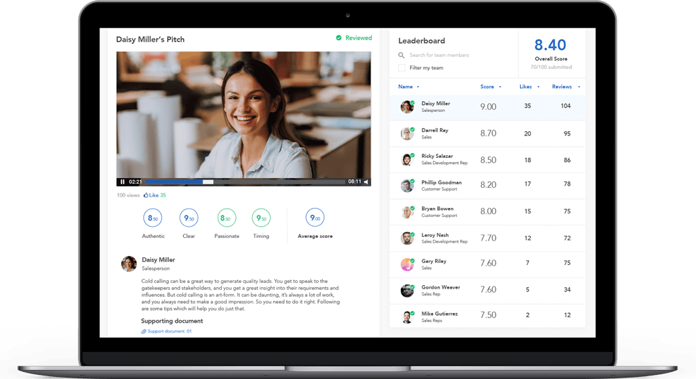Open Darrell Ray's profile avatar

[x=407, y=134]
